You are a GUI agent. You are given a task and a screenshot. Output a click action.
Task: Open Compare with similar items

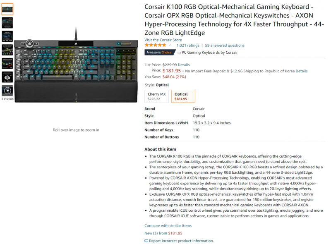tap(168, 226)
